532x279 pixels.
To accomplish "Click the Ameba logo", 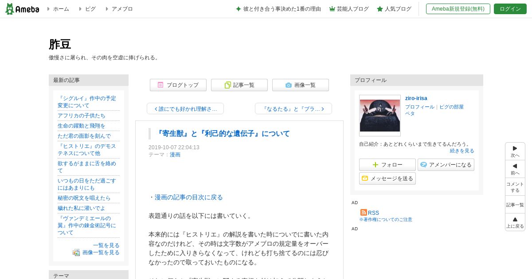I will 22,9.
